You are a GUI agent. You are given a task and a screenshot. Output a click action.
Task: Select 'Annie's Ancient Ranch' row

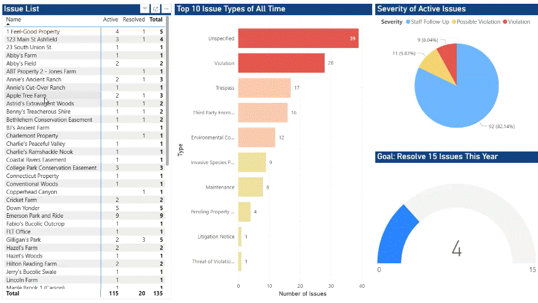[85, 80]
